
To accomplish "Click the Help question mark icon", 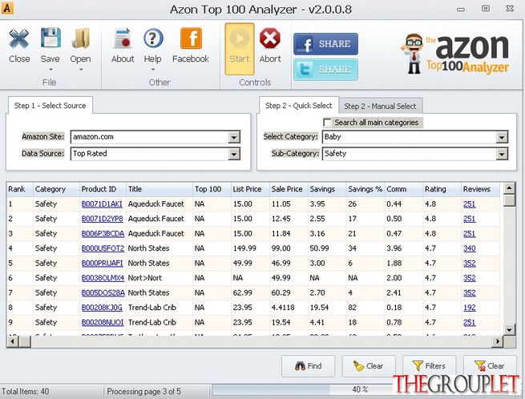I will 153,38.
